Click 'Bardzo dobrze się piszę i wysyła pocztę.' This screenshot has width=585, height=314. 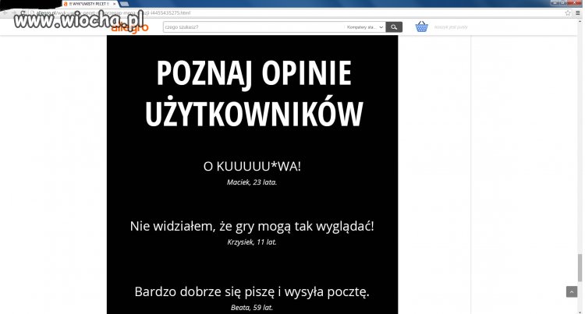pyautogui.click(x=252, y=291)
